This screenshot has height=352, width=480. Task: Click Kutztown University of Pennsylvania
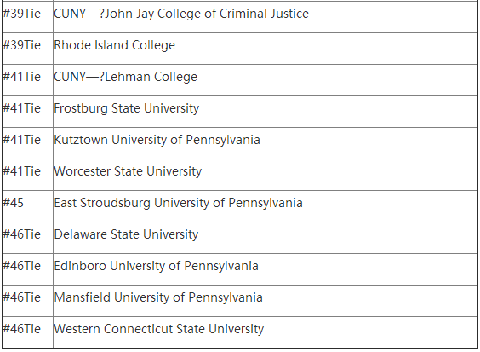point(157,140)
